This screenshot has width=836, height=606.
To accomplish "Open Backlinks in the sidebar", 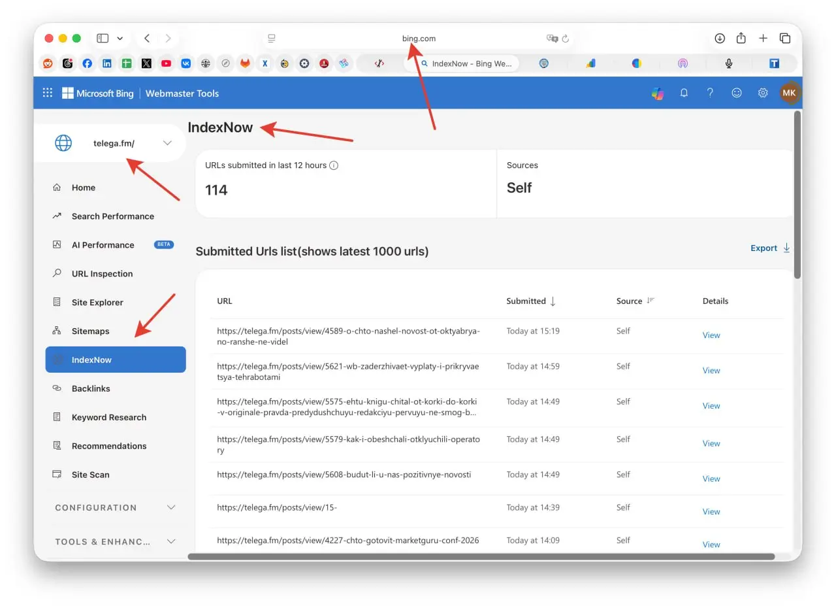I will (116, 388).
